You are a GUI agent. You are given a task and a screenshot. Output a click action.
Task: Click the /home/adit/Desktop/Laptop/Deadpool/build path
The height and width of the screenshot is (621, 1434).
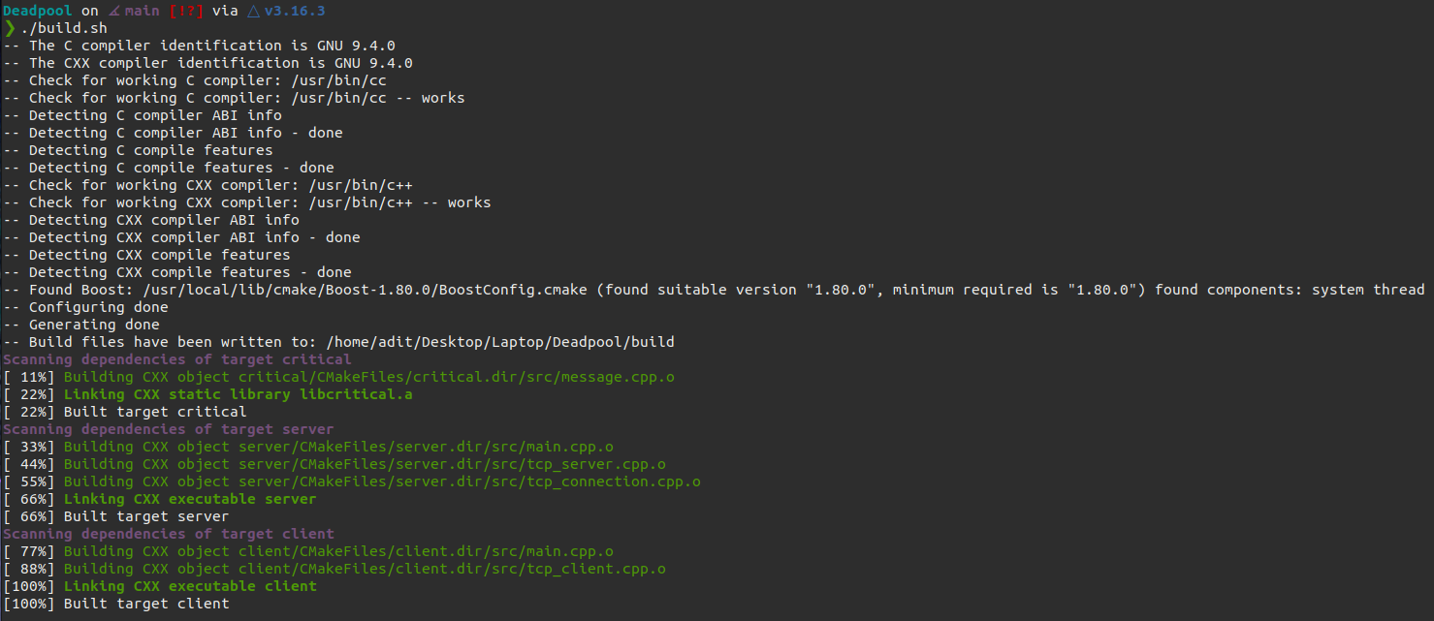pyautogui.click(x=499, y=342)
